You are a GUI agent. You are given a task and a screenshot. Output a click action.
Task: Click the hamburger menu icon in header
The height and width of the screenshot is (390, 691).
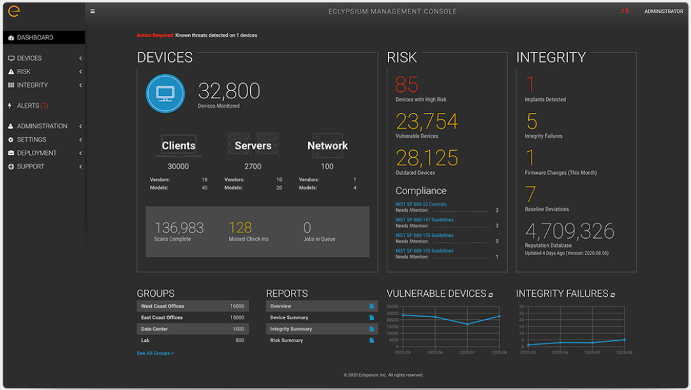[x=93, y=11]
